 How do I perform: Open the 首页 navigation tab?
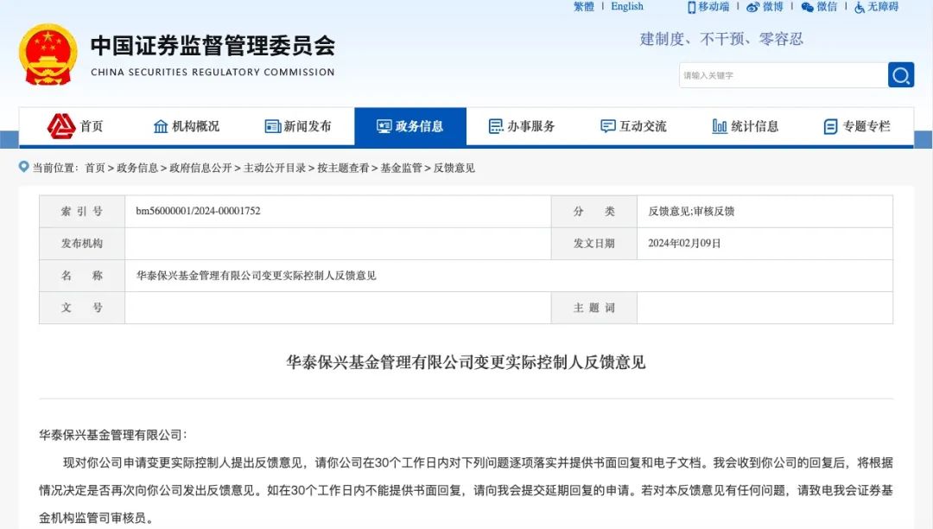(75, 126)
